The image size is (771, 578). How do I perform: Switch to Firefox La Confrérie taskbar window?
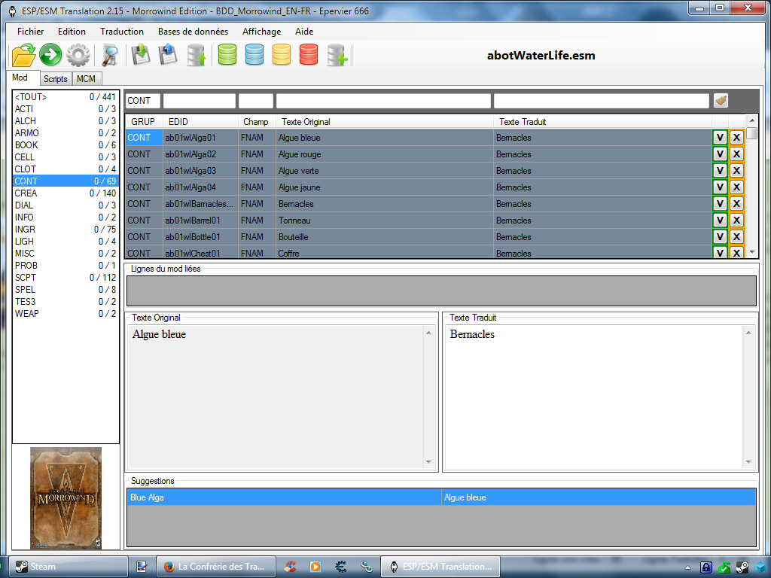tap(215, 567)
